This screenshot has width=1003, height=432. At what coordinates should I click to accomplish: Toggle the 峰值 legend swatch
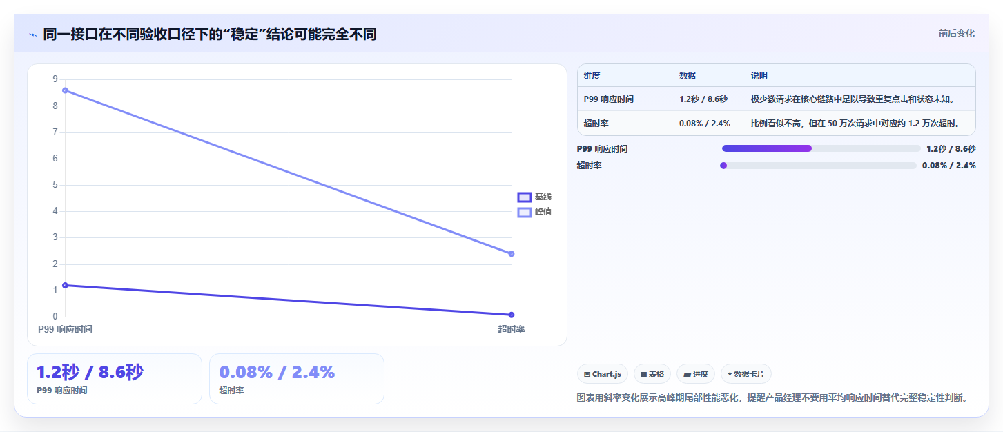coord(525,212)
